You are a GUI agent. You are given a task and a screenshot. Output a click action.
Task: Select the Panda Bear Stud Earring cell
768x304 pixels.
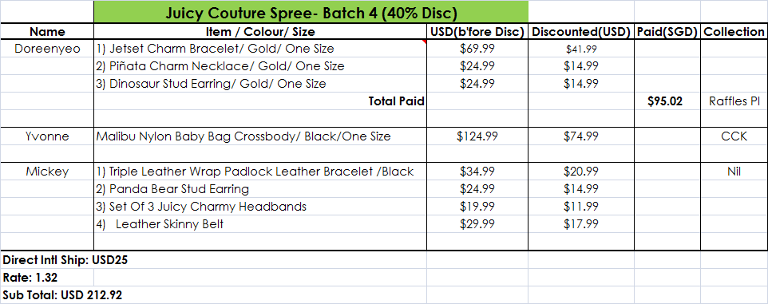coord(260,189)
